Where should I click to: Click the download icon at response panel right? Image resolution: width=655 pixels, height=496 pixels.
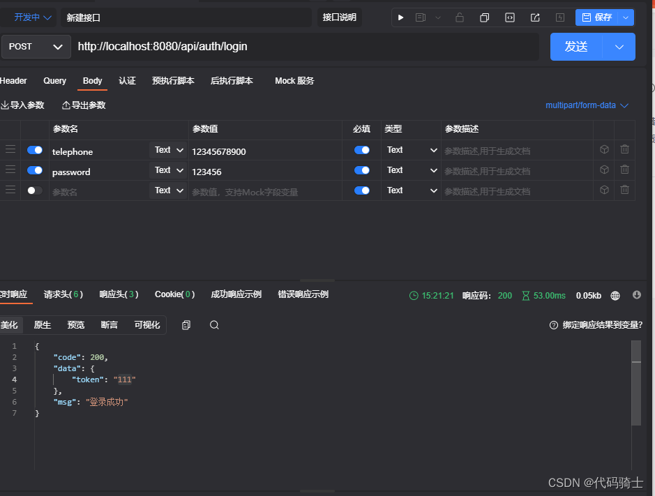(x=636, y=294)
